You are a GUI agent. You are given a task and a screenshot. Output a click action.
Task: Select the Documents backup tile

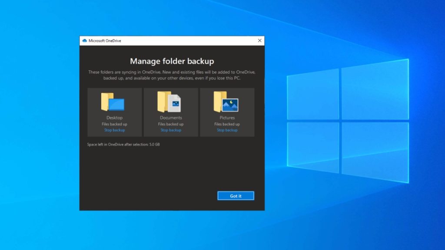tap(170, 112)
